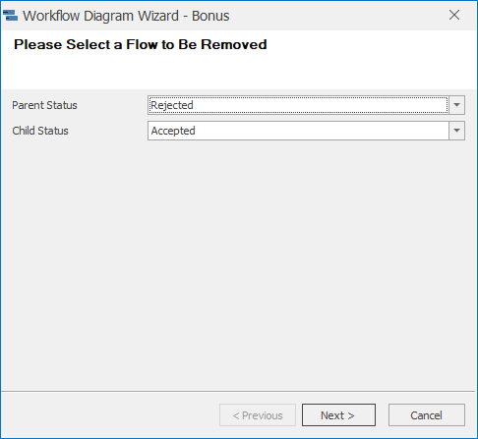Expand the Parent Status dropdown arrow
The image size is (478, 439).
coord(456,105)
